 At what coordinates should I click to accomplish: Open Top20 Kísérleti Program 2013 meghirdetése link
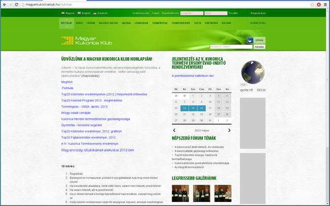tap(92, 100)
